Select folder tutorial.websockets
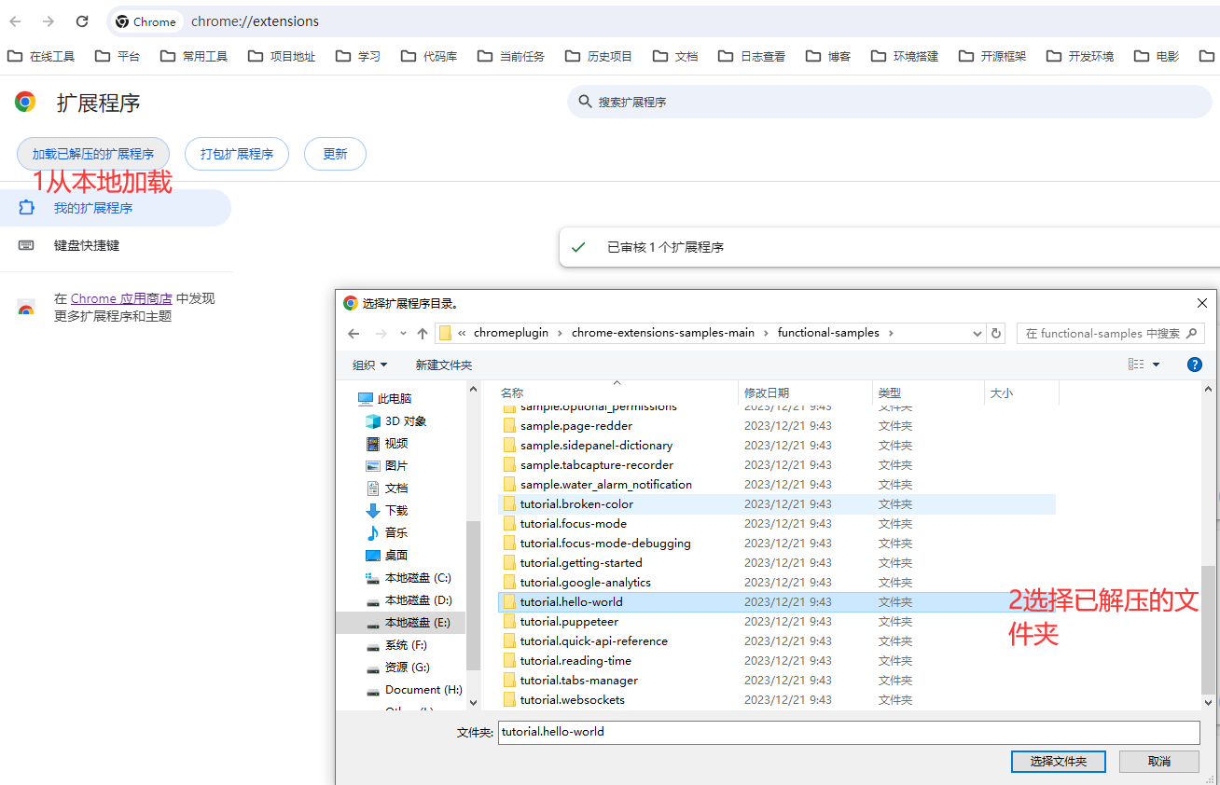This screenshot has height=785, width=1220. [777, 700]
